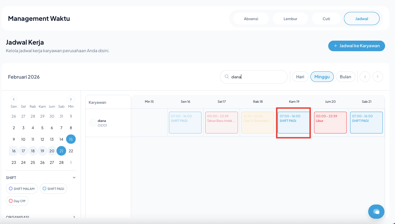This screenshot has width=395, height=224.
Task: Go to previous week with left arrow
Action: click(365, 77)
